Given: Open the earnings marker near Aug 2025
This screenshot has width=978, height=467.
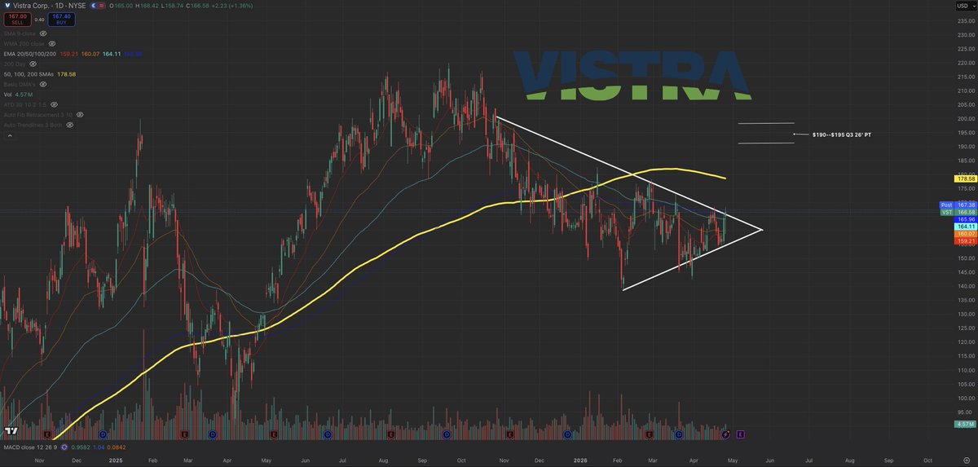Looking at the screenshot, I should 391,434.
